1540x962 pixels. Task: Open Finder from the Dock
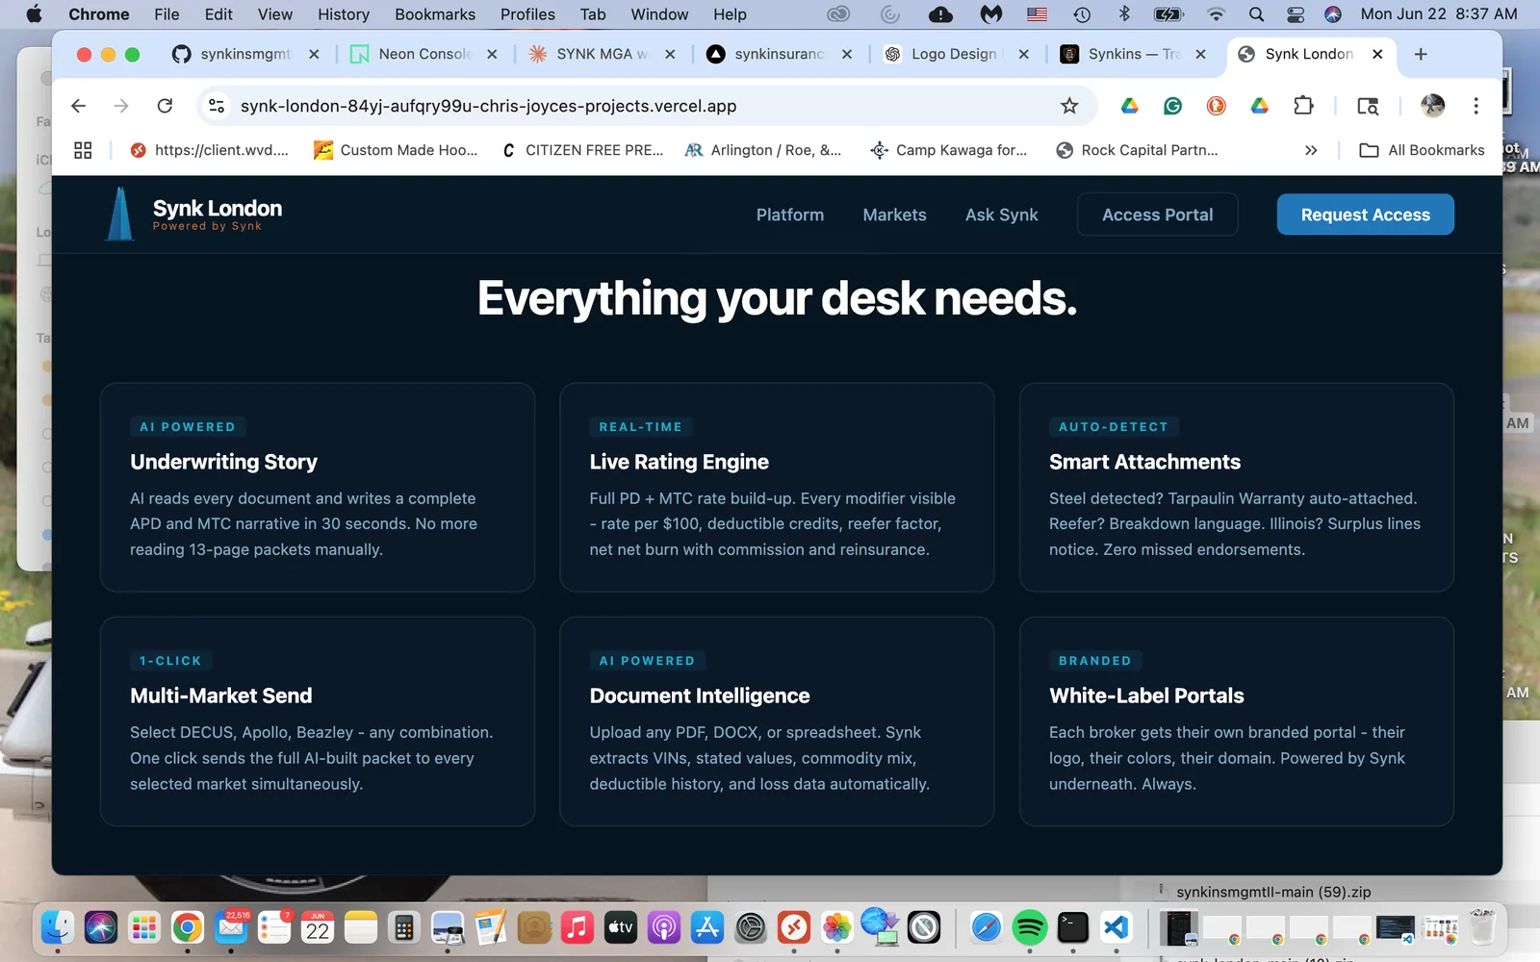click(58, 928)
